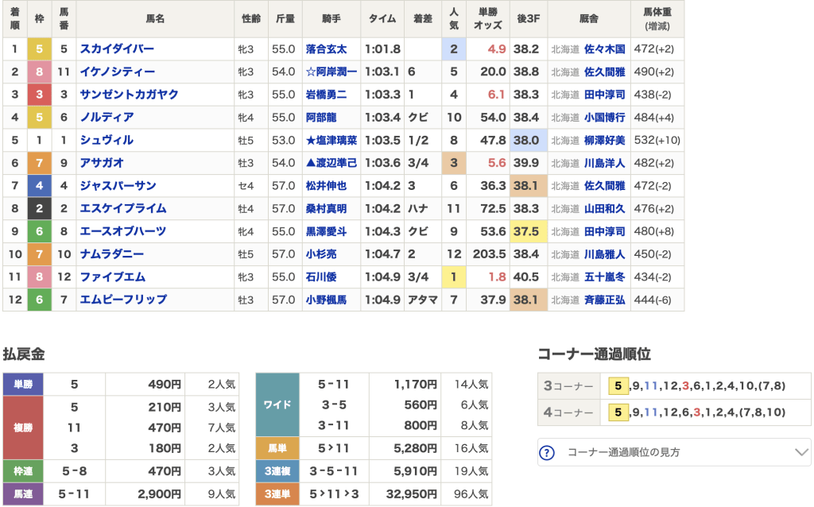This screenshot has height=507, width=814.
Task: Open jockey 小野楓馬 profile
Action: pos(326,300)
